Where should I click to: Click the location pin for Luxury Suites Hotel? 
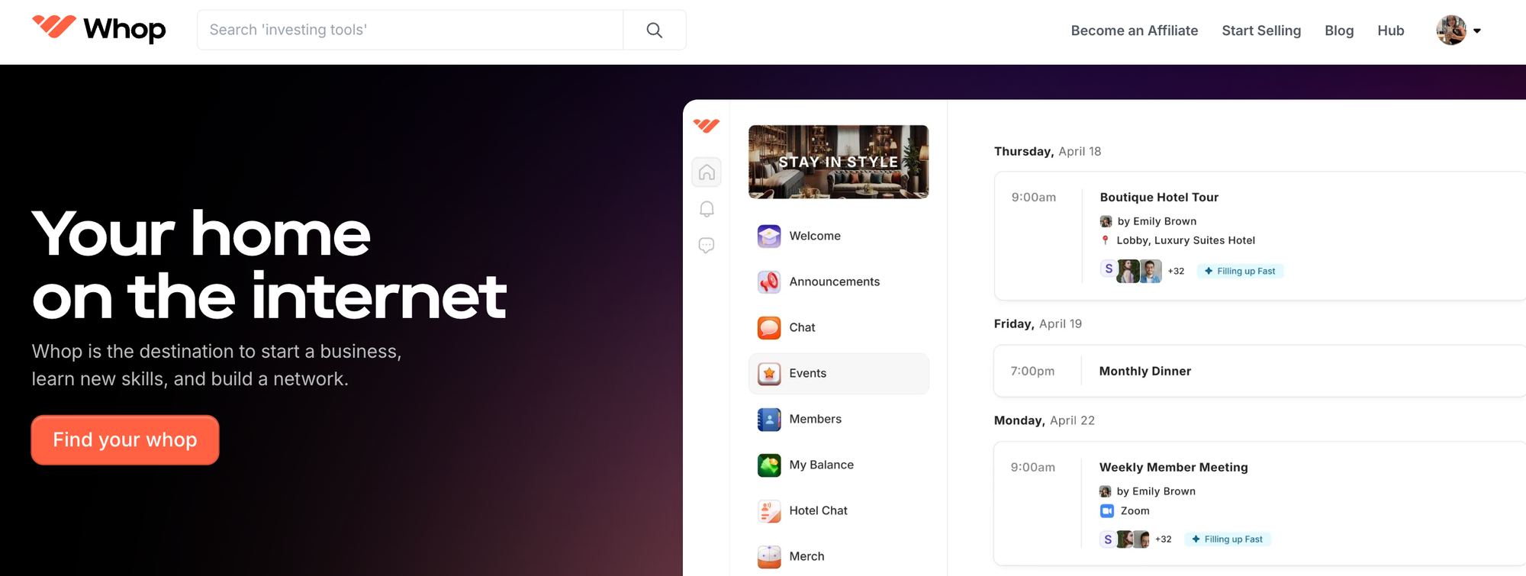pyautogui.click(x=1105, y=240)
